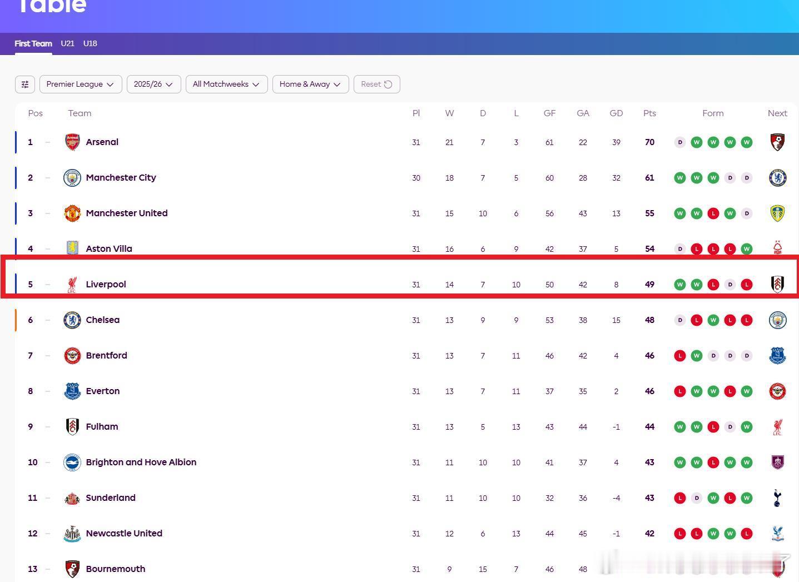Open Everton's next opponent Brentford crest

click(777, 391)
